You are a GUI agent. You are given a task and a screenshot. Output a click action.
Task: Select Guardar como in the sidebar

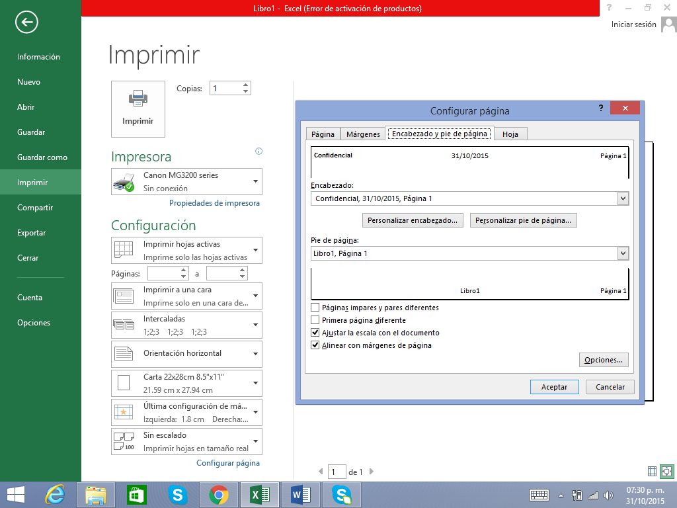pyautogui.click(x=42, y=157)
